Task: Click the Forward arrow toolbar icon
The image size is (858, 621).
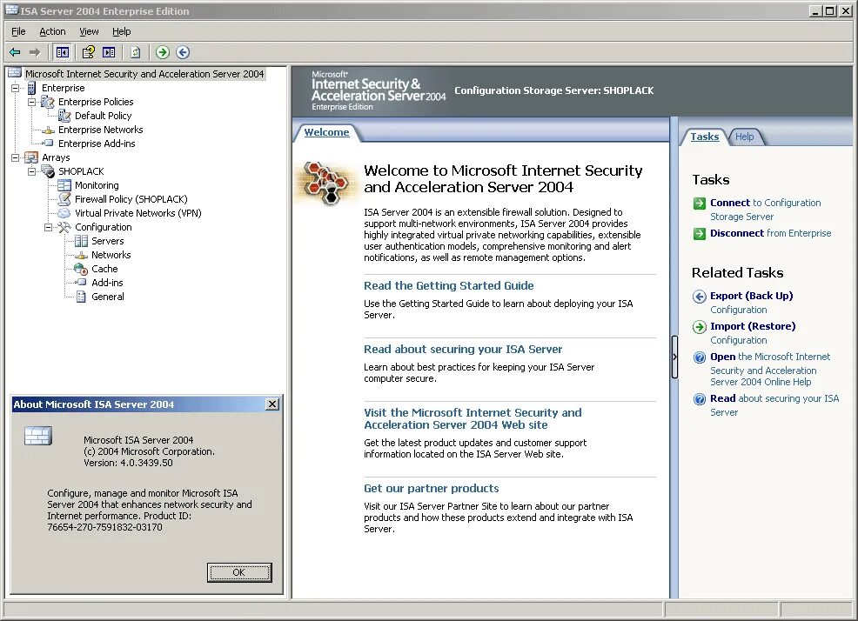Action: click(35, 52)
